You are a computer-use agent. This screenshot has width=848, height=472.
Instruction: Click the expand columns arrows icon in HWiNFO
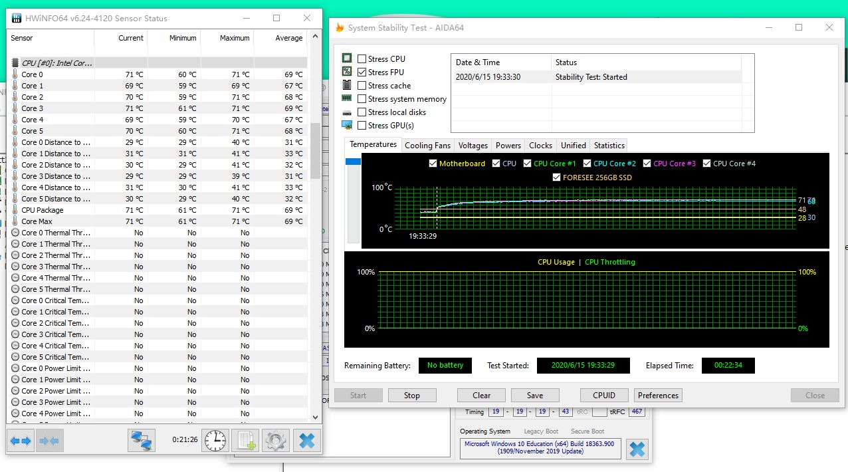pos(20,440)
